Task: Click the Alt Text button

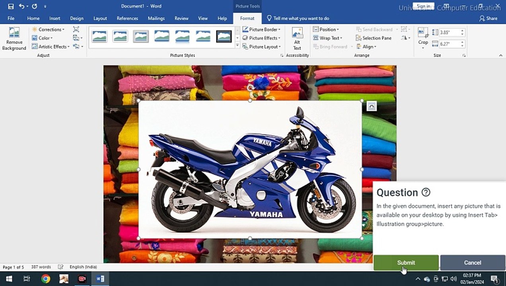Action: tap(297, 39)
